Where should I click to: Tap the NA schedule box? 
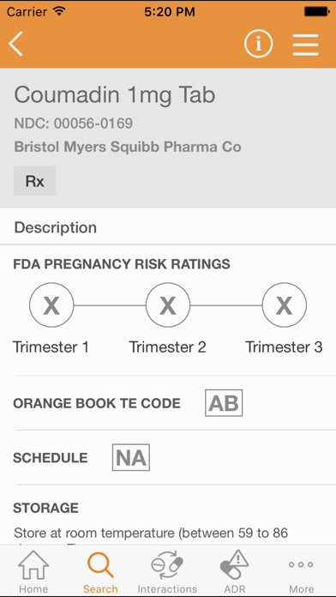(131, 457)
